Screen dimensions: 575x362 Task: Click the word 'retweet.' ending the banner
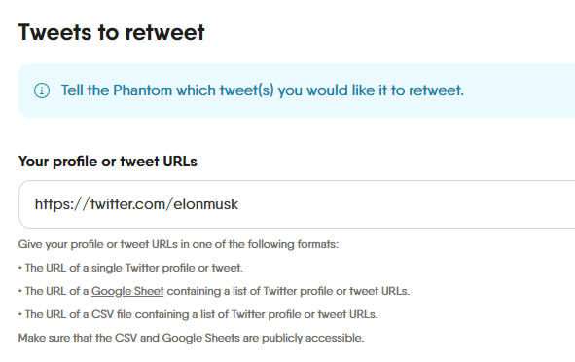437,90
